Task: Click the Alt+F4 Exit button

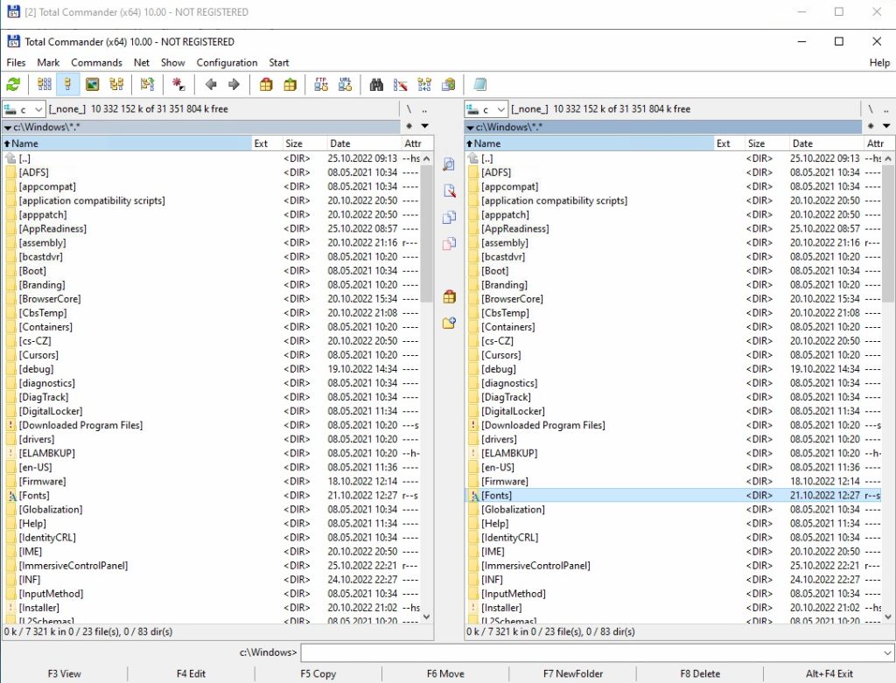Action: [829, 673]
